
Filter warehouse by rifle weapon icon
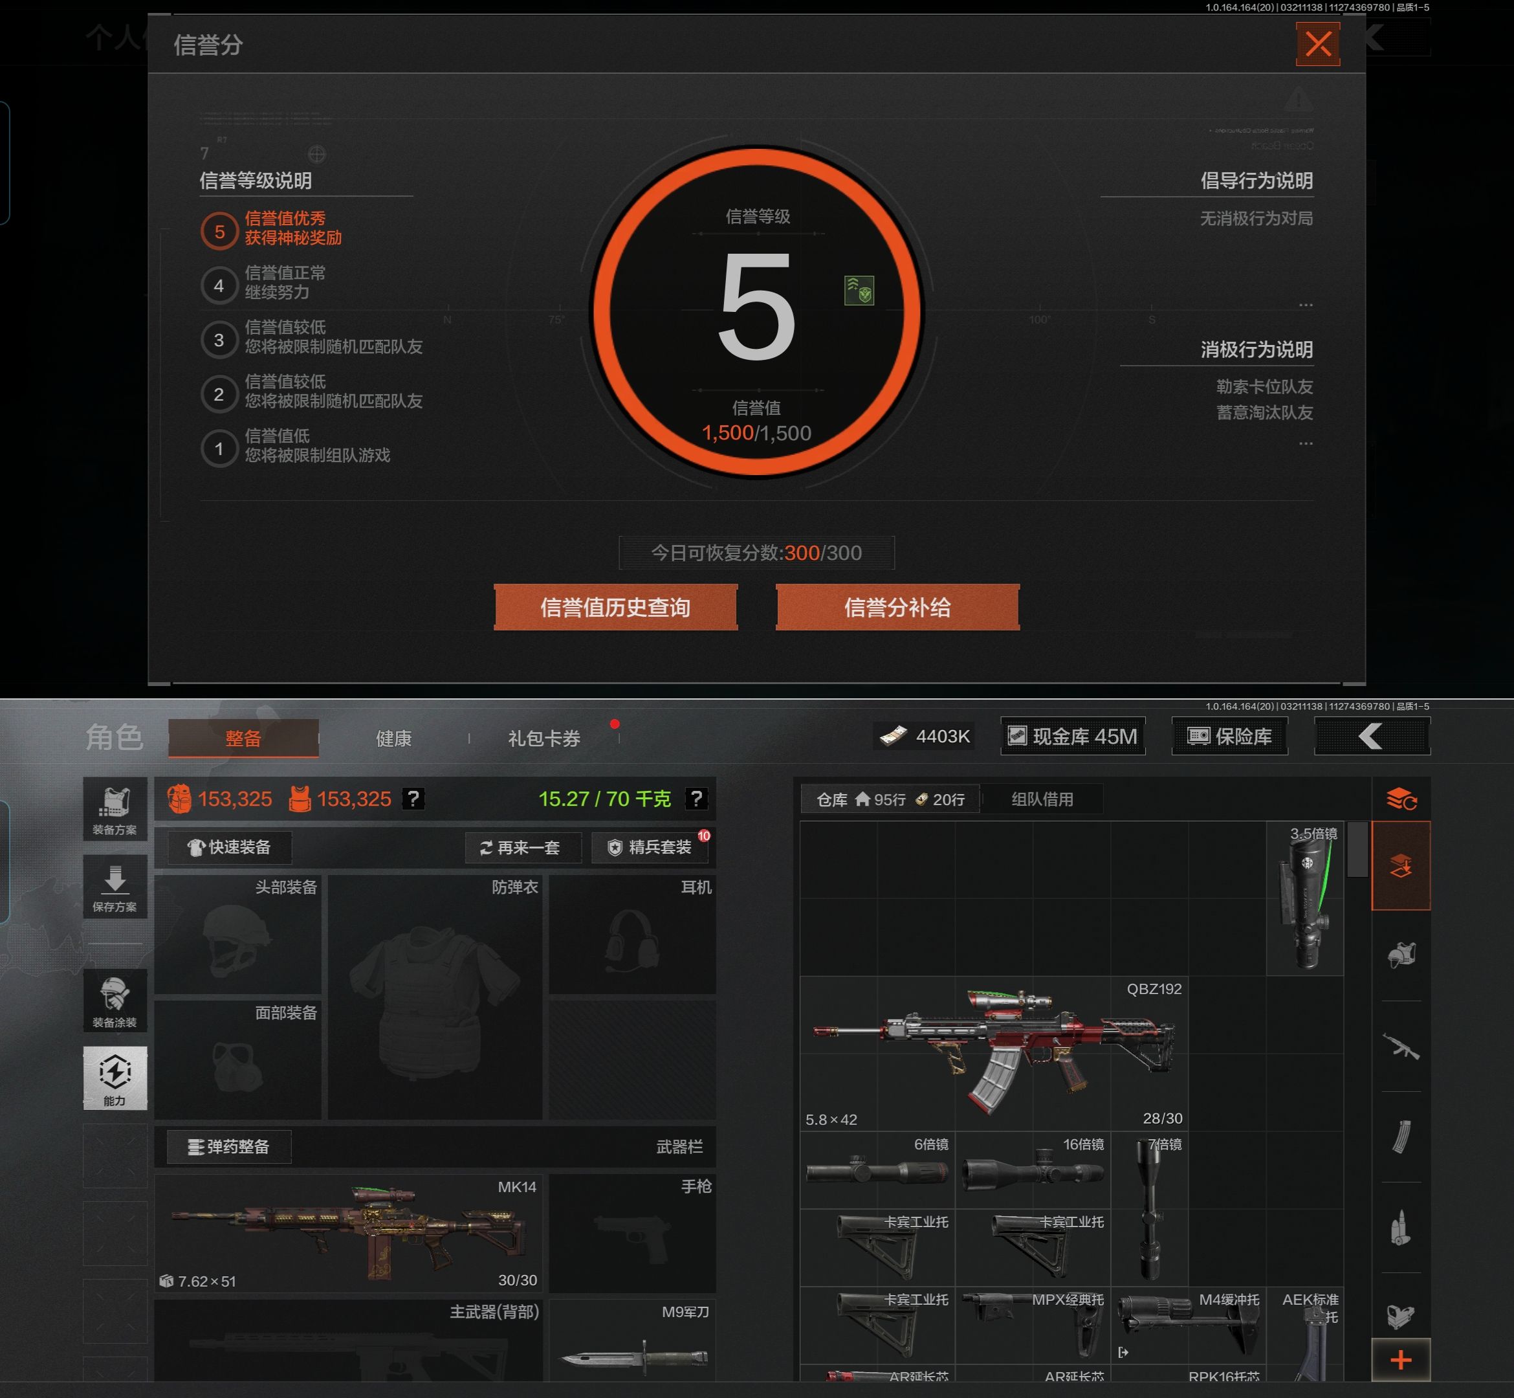pyautogui.click(x=1400, y=1046)
